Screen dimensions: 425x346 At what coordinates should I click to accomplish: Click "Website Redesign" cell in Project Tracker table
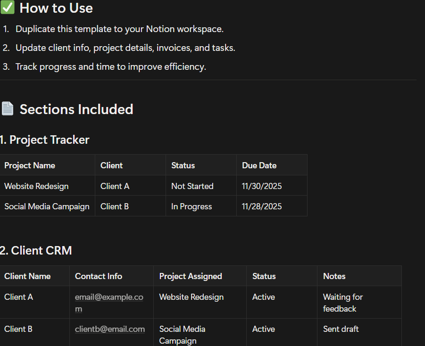click(x=48, y=186)
